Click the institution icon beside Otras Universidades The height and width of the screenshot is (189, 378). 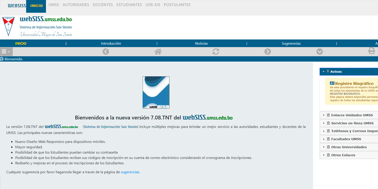(328, 147)
